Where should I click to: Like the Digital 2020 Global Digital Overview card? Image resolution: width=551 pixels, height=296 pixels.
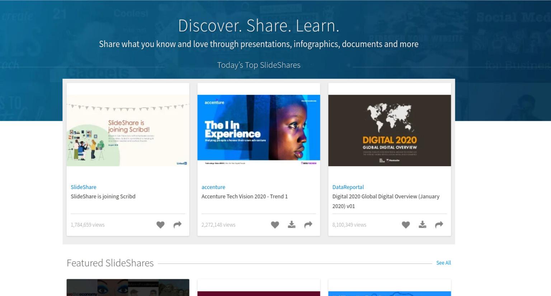pyautogui.click(x=406, y=225)
